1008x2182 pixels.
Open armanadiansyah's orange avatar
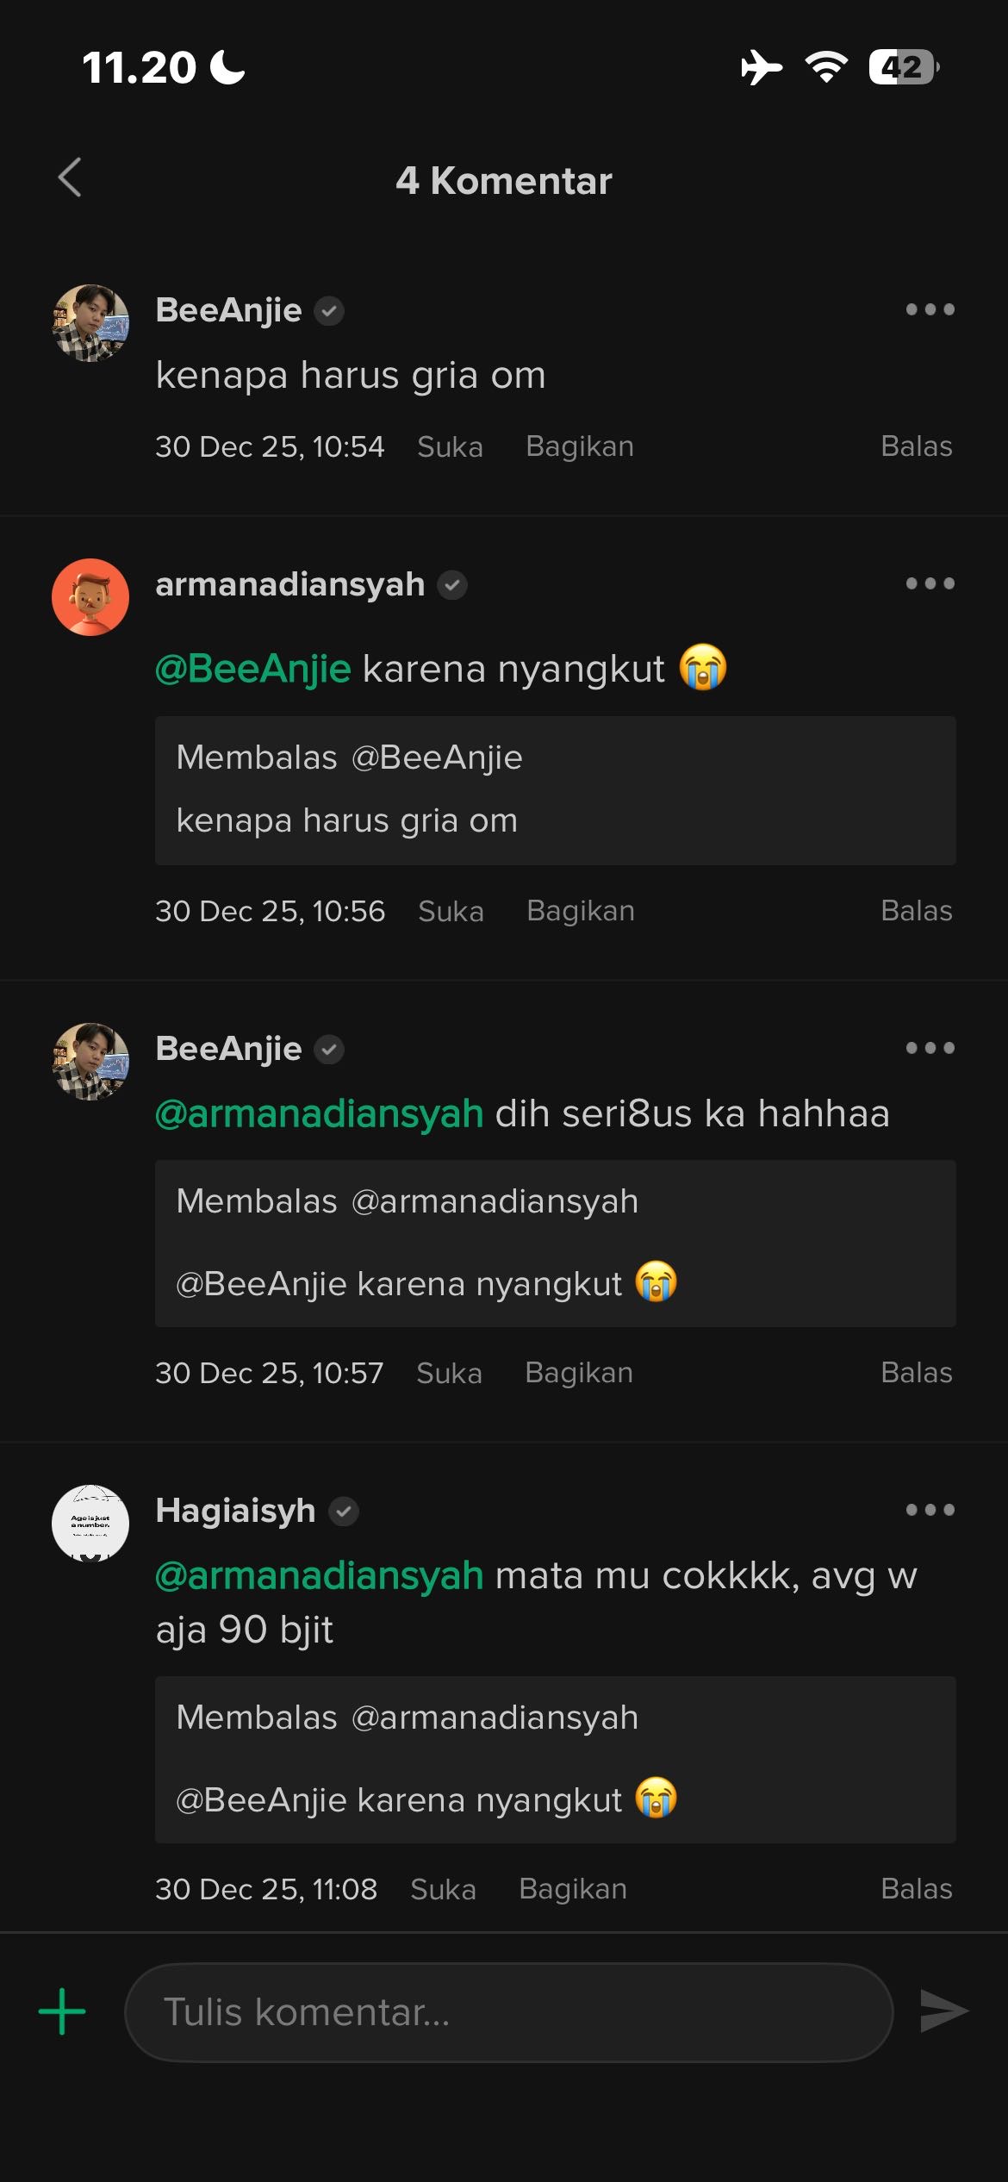coord(90,597)
